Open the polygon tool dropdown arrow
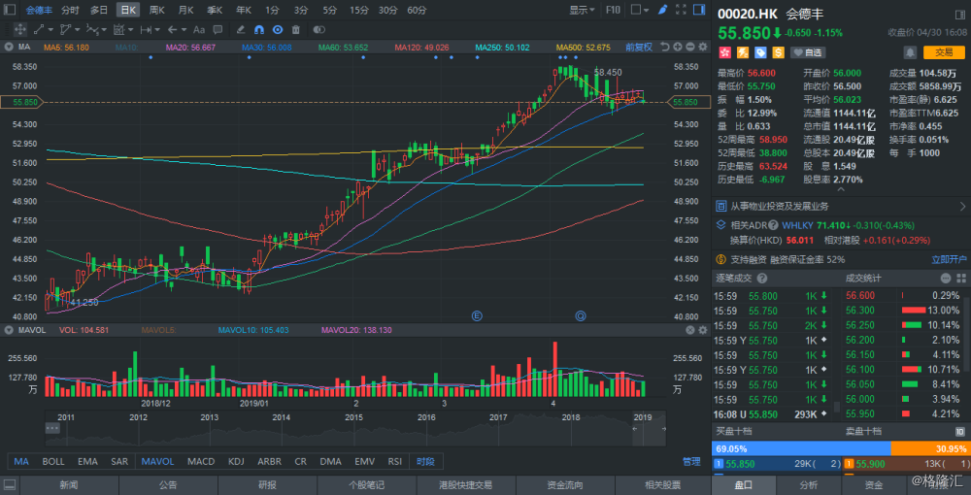Viewport: 971px width, 495px height. [x=77, y=29]
